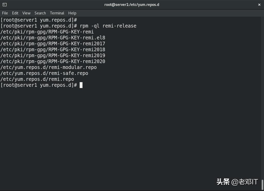The width and height of the screenshot is (264, 191).
Task: Click the blinking terminal cursor block
Action: (x=81, y=85)
